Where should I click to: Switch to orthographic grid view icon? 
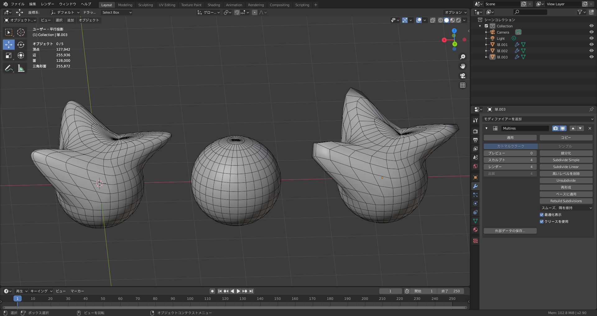pyautogui.click(x=463, y=85)
